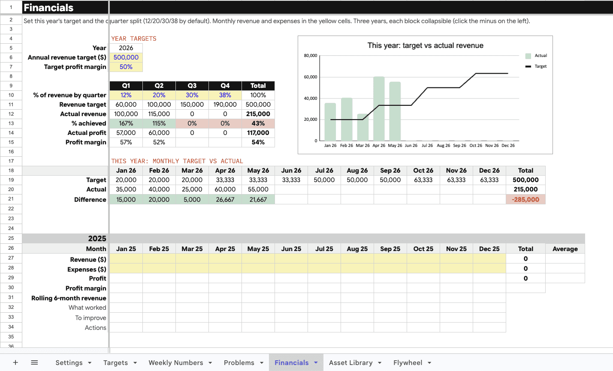
Task: Select the target profit margin cell 50%
Action: (x=126, y=67)
